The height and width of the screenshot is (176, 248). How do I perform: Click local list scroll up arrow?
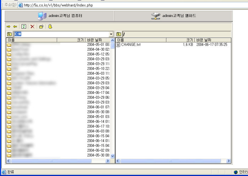coord(112,40)
